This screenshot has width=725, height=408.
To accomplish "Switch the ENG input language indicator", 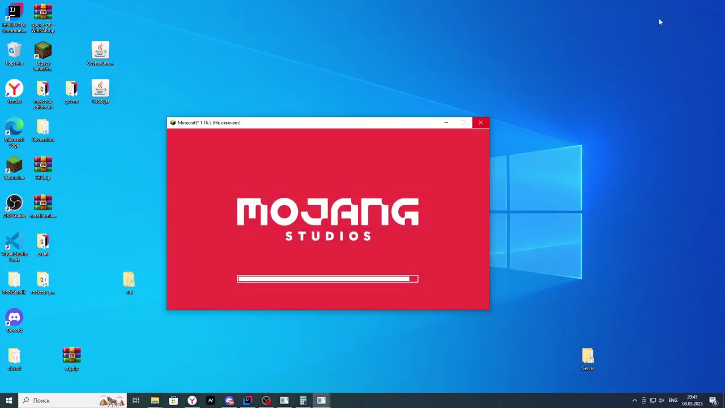I will [x=673, y=401].
